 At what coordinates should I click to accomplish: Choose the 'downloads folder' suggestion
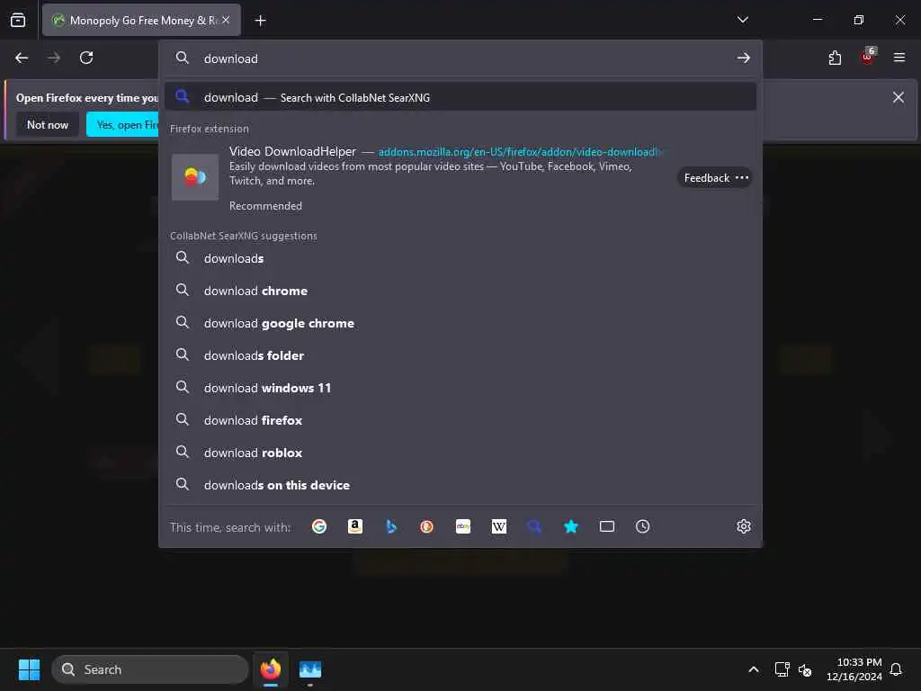coord(460,355)
